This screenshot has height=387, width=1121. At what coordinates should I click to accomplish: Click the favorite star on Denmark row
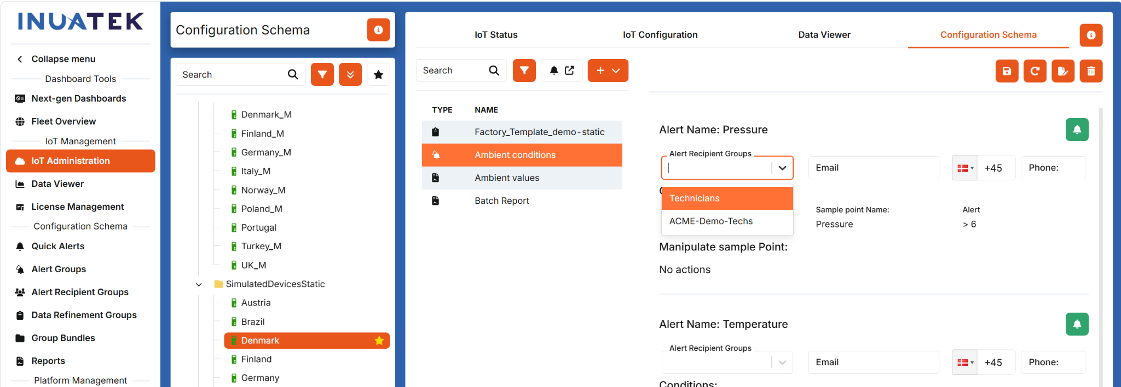(379, 341)
